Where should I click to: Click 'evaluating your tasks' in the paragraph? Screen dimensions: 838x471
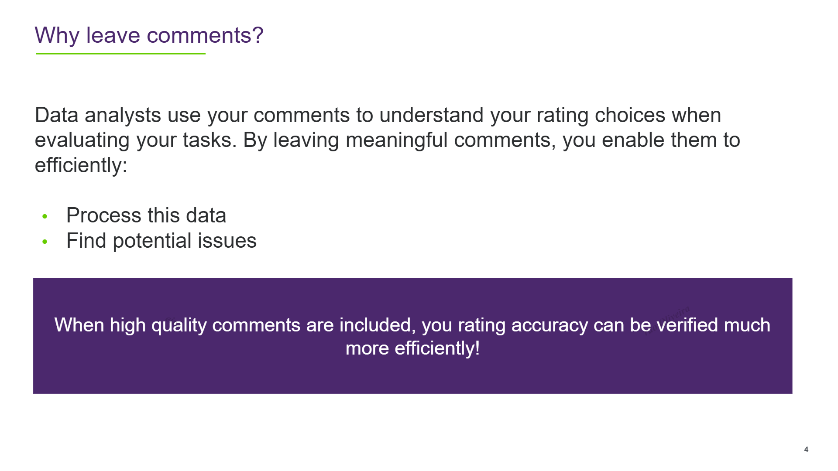135,140
